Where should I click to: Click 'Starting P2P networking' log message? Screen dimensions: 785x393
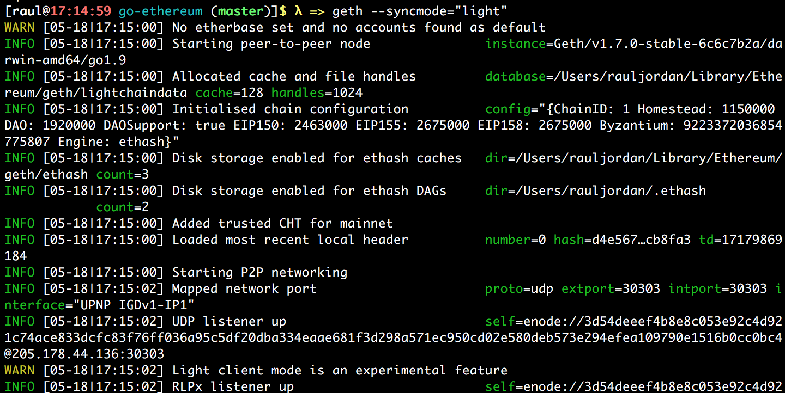coord(259,272)
